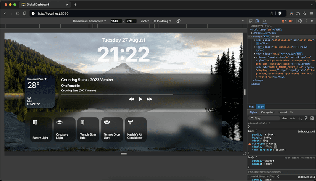Switch to the Computed tab
Image resolution: width=316 pixels, height=181 pixels.
click(x=268, y=112)
